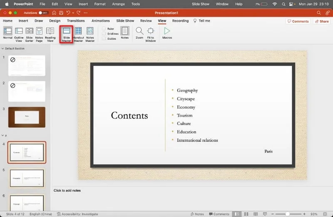The image size is (333, 217).
Task: Open the undo history dropdown arrow
Action: (x=73, y=13)
